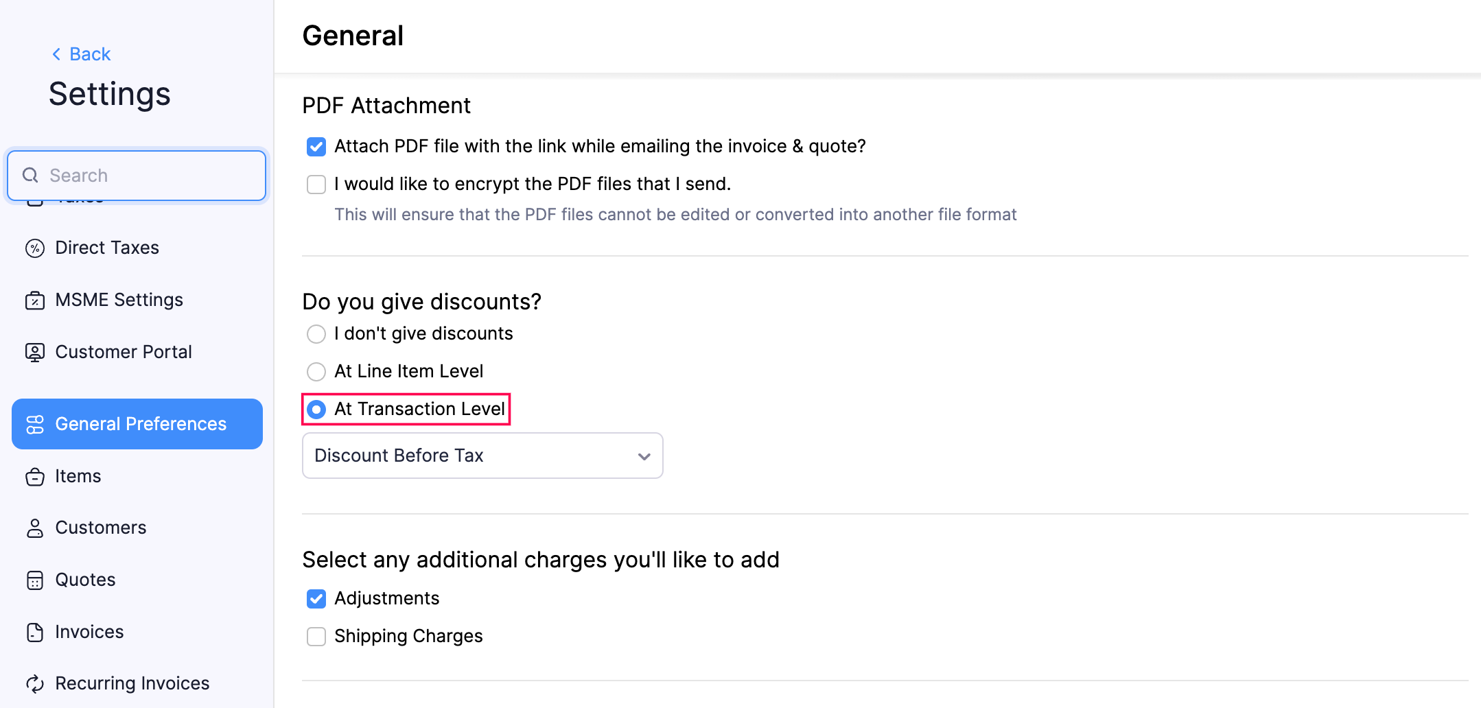
Task: Click the General Preferences grid icon
Action: point(36,424)
